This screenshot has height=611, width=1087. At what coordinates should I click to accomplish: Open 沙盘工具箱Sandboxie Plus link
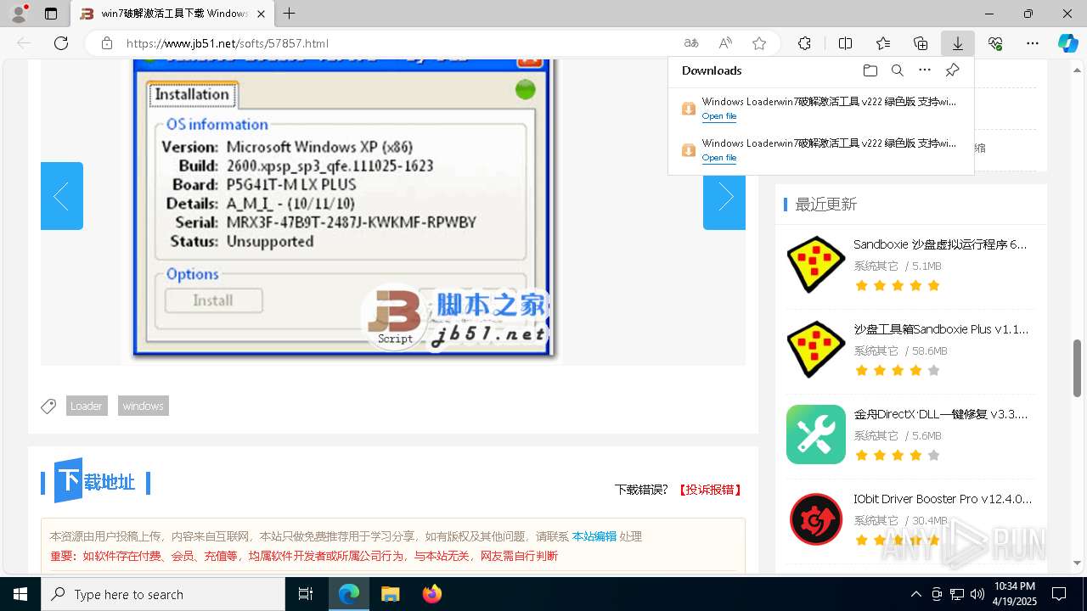pyautogui.click(x=941, y=329)
